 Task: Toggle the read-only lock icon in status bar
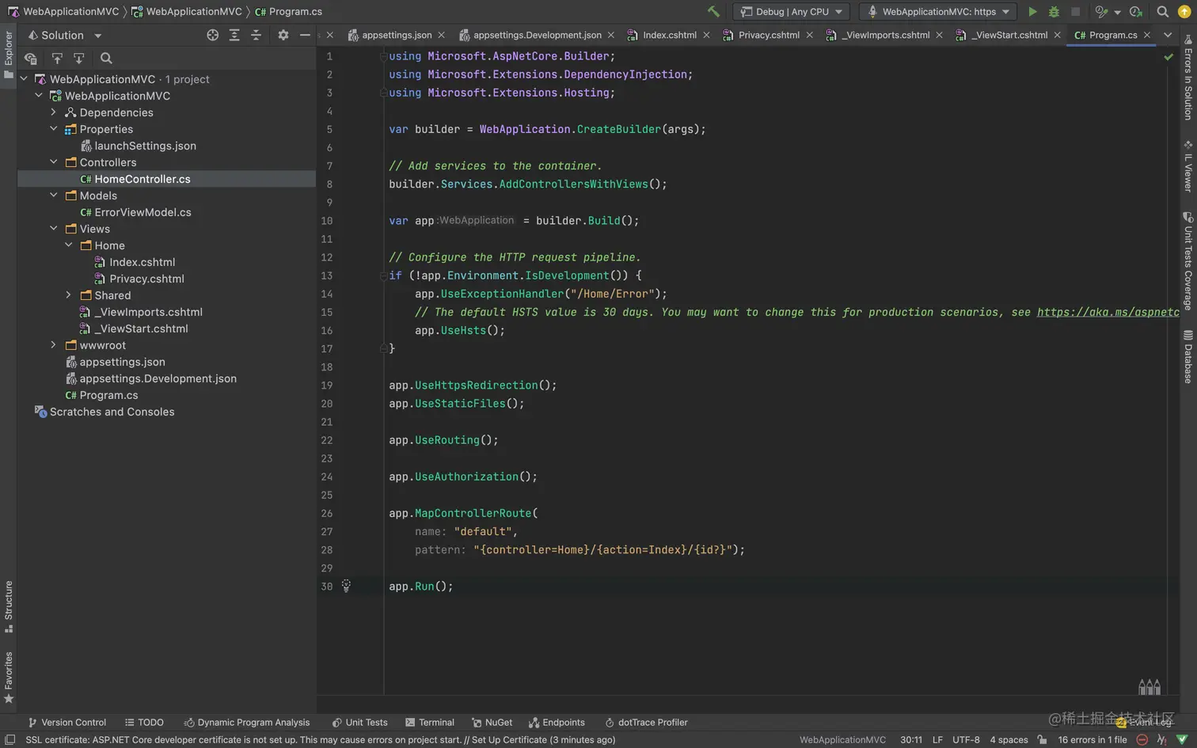(1042, 740)
